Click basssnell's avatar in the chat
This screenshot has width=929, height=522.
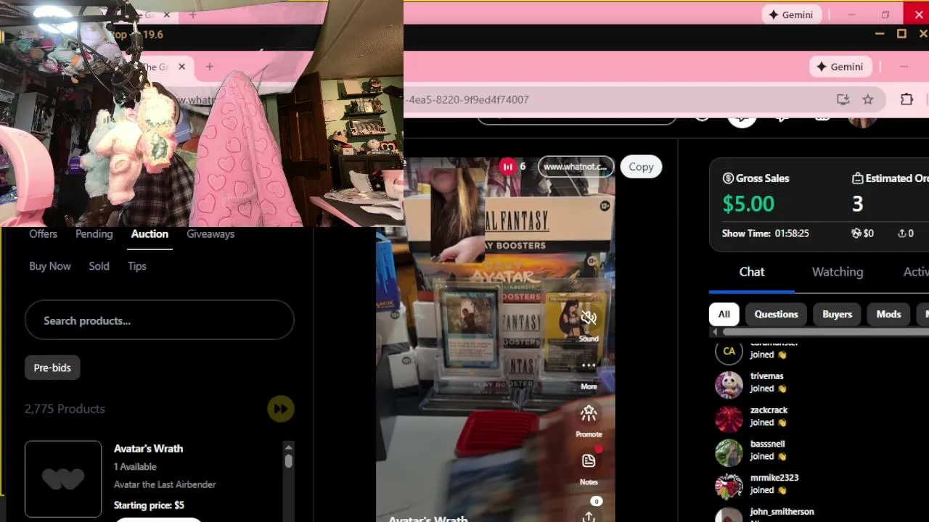pyautogui.click(x=729, y=452)
